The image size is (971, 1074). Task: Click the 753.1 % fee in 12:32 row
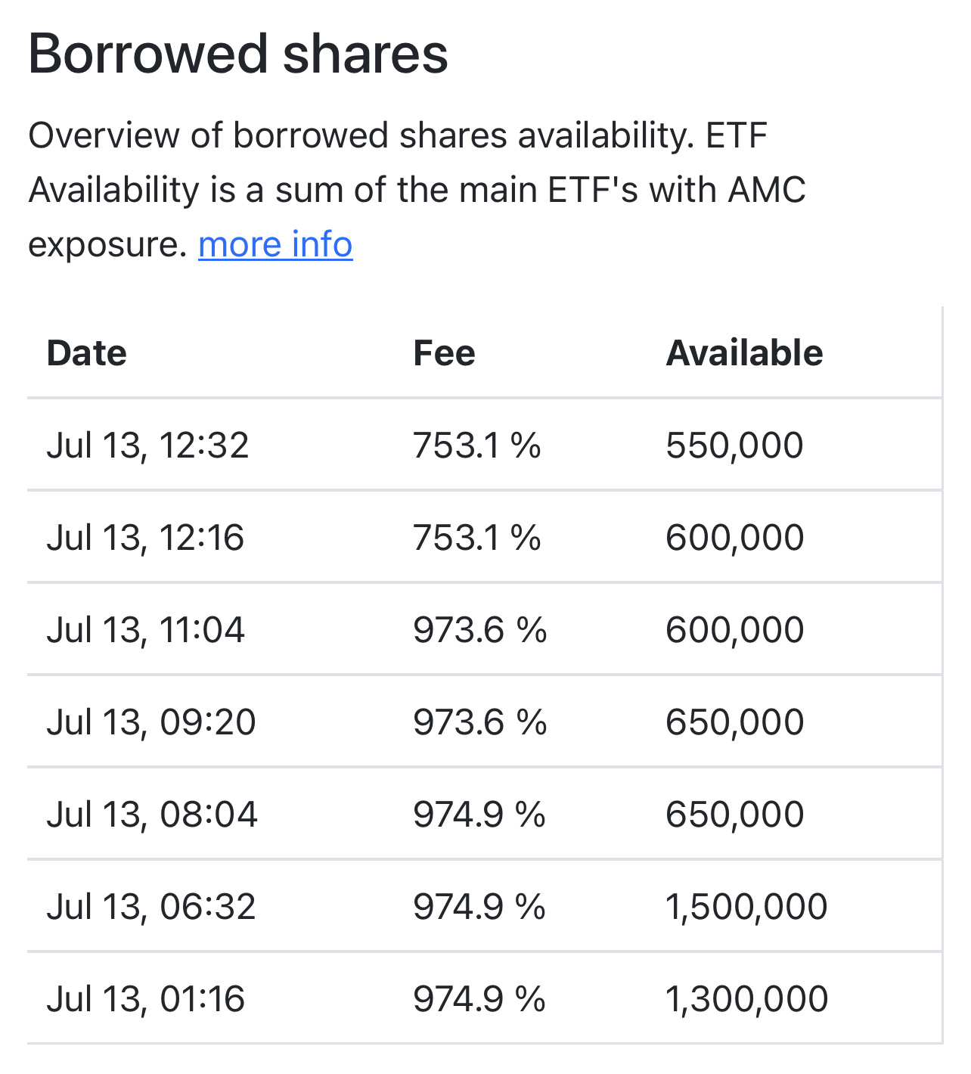pos(476,445)
